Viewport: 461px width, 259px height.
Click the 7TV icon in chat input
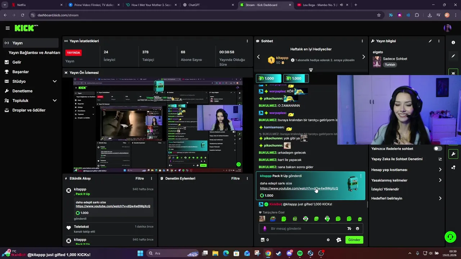[x=349, y=228]
